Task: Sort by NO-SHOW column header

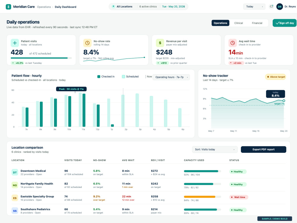Action: (x=99, y=160)
